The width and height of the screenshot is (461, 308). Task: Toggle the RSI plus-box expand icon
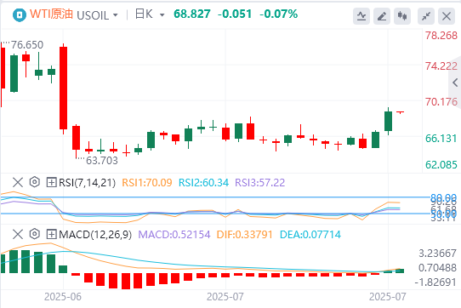51,182
